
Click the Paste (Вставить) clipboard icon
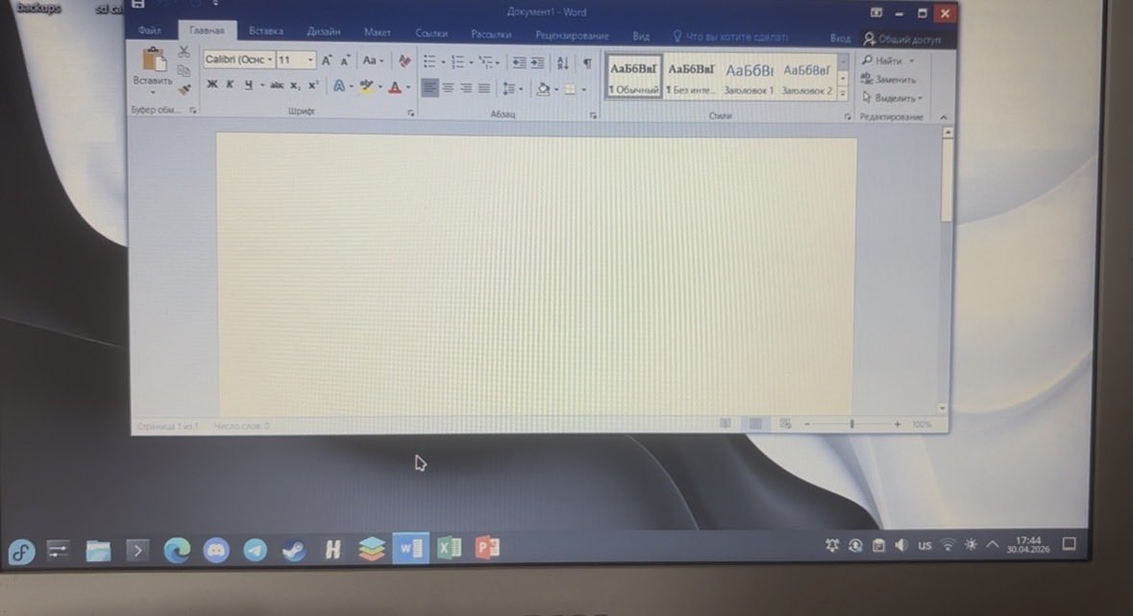pyautogui.click(x=153, y=60)
